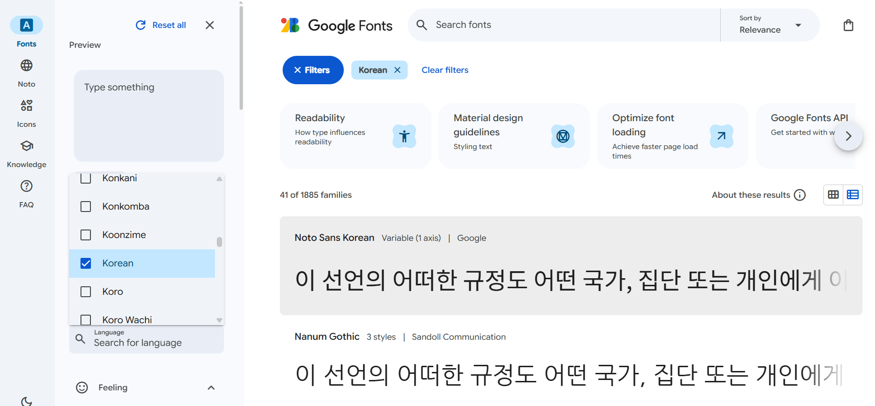Image resolution: width=875 pixels, height=406 pixels.
Task: Click the search magnifier icon in header
Action: pyautogui.click(x=421, y=25)
